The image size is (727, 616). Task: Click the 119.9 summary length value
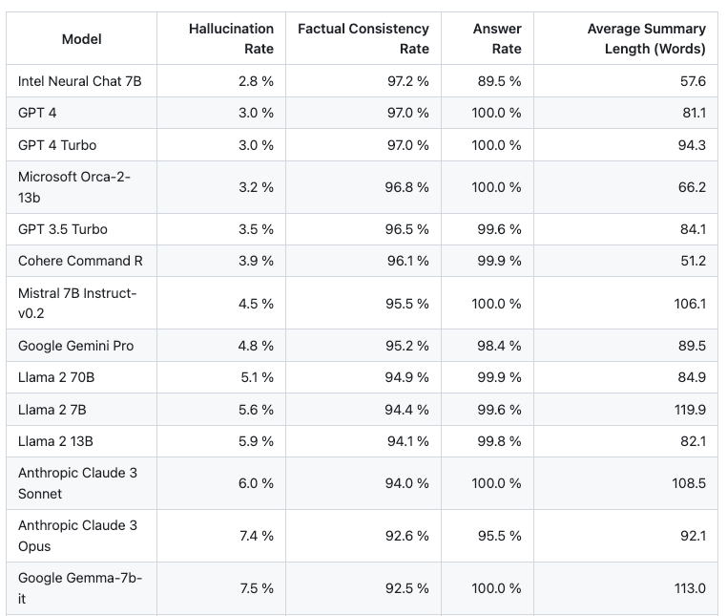click(689, 410)
